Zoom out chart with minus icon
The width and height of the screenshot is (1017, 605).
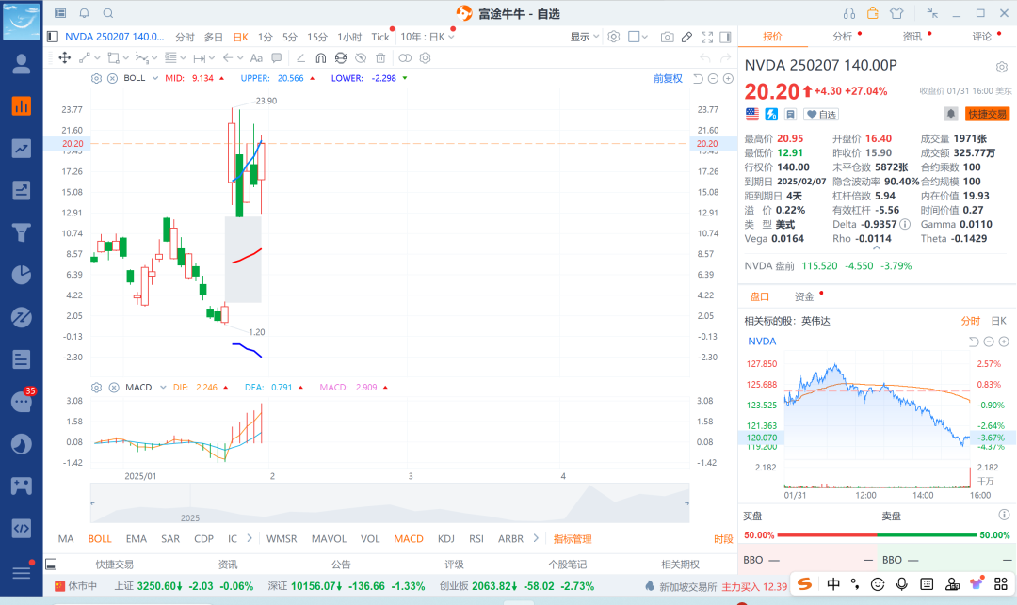pos(713,78)
